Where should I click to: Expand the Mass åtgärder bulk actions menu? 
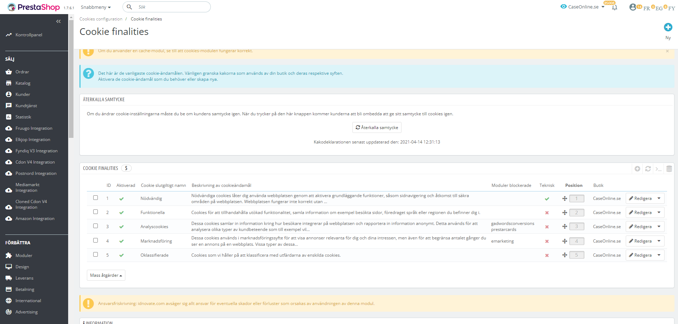coord(106,275)
